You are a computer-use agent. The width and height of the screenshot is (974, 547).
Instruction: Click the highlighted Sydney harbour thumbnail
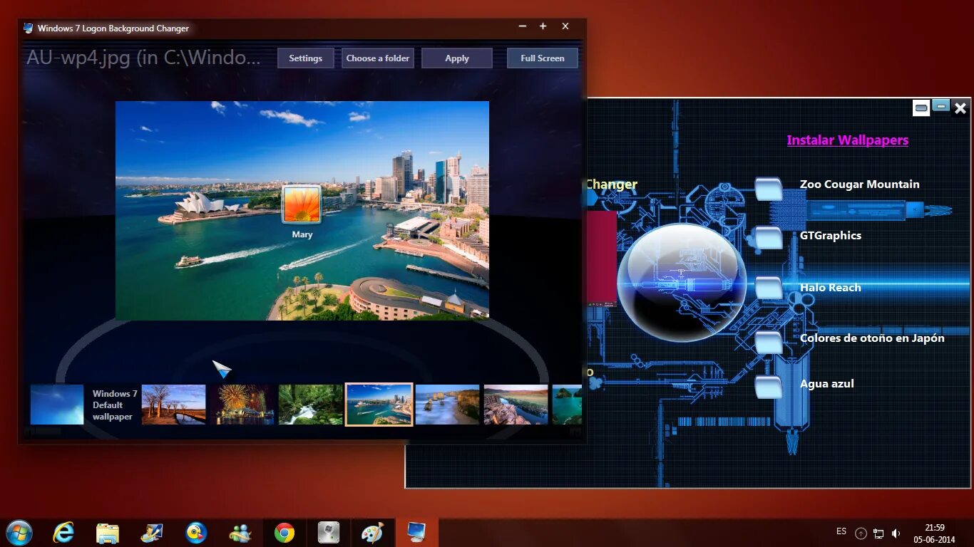pyautogui.click(x=379, y=405)
